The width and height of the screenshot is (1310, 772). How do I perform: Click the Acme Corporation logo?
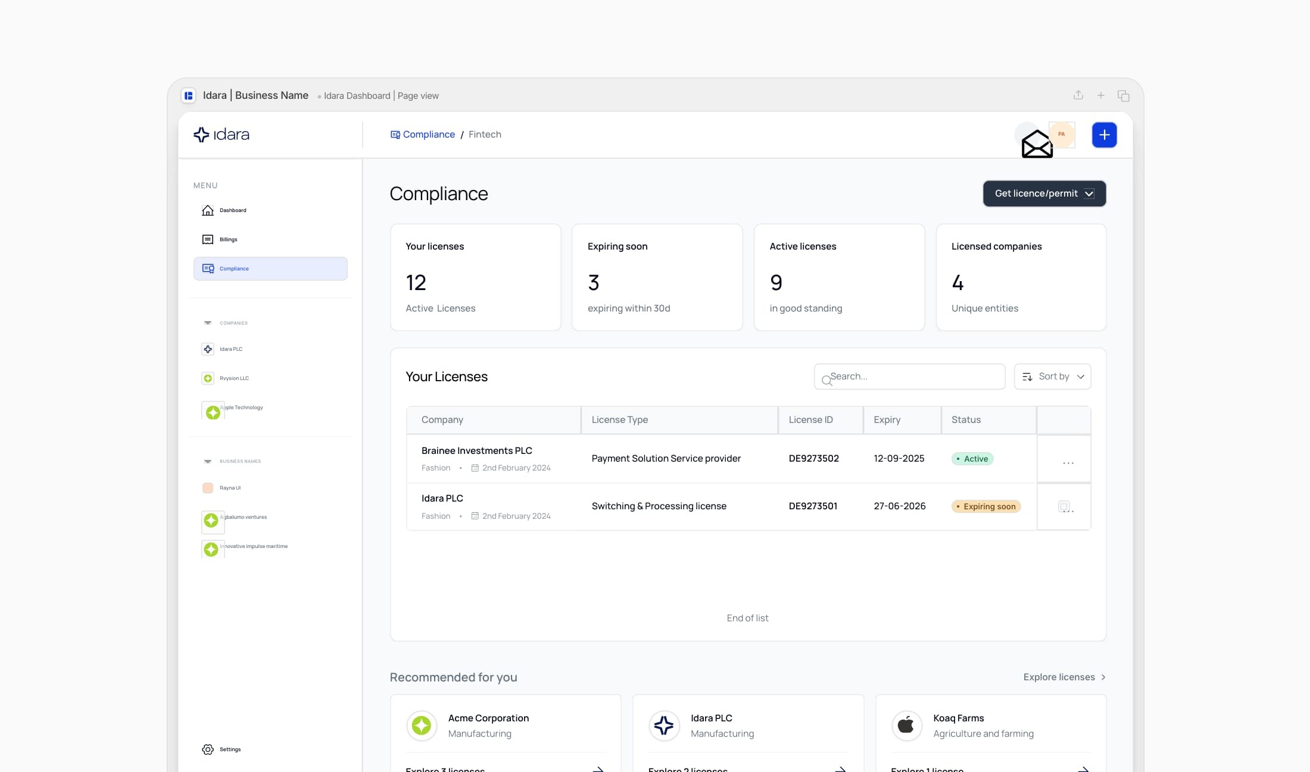click(422, 726)
